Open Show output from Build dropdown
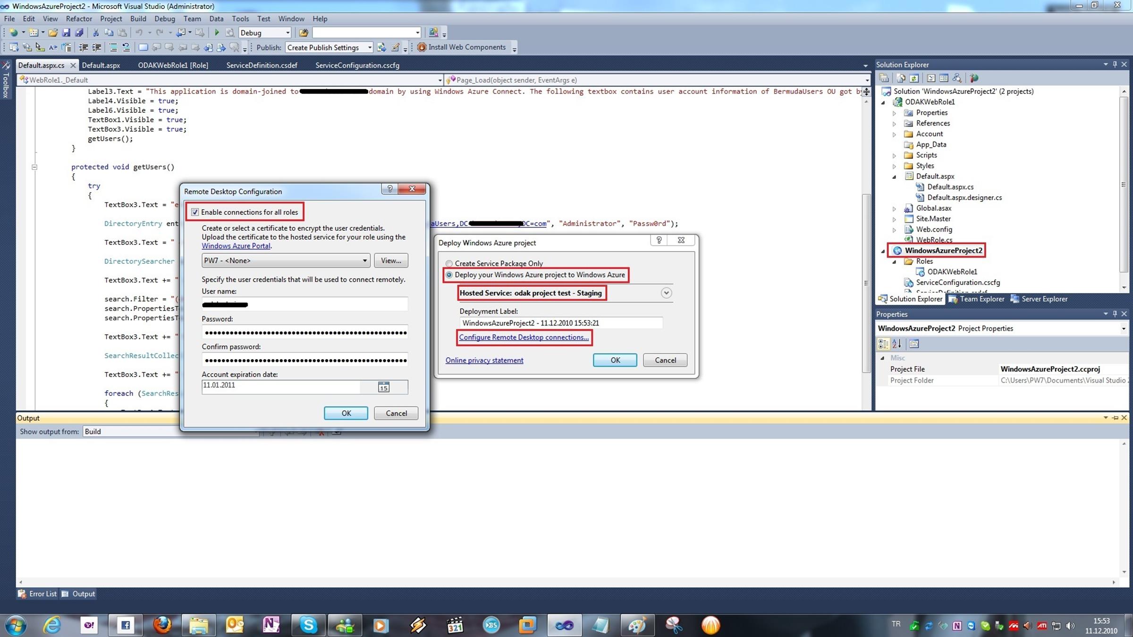 tap(170, 431)
